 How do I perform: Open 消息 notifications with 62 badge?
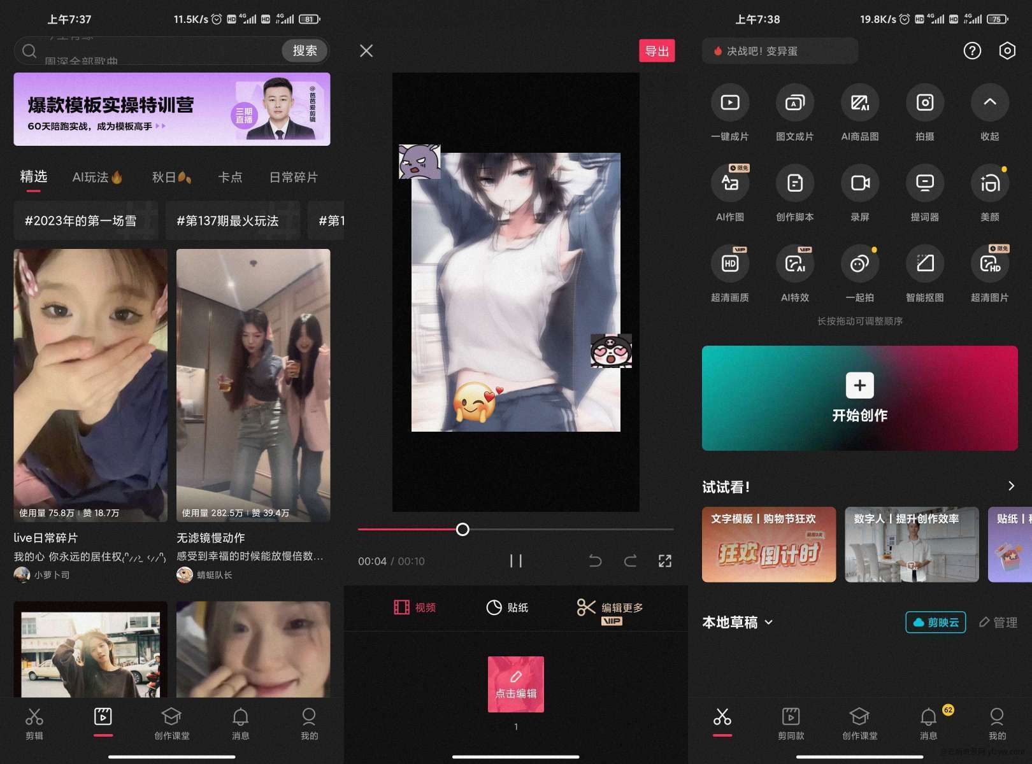tap(929, 724)
